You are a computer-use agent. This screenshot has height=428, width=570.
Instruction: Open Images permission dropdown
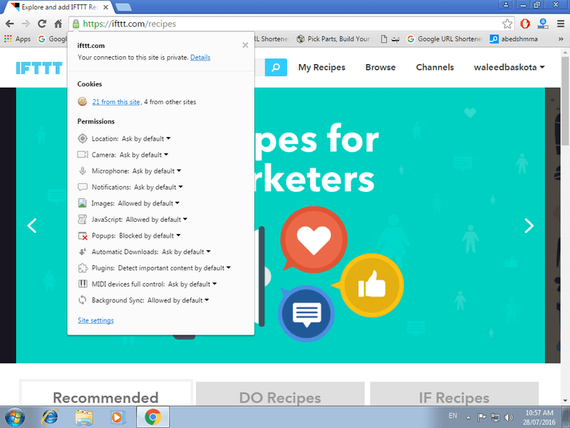click(x=148, y=203)
